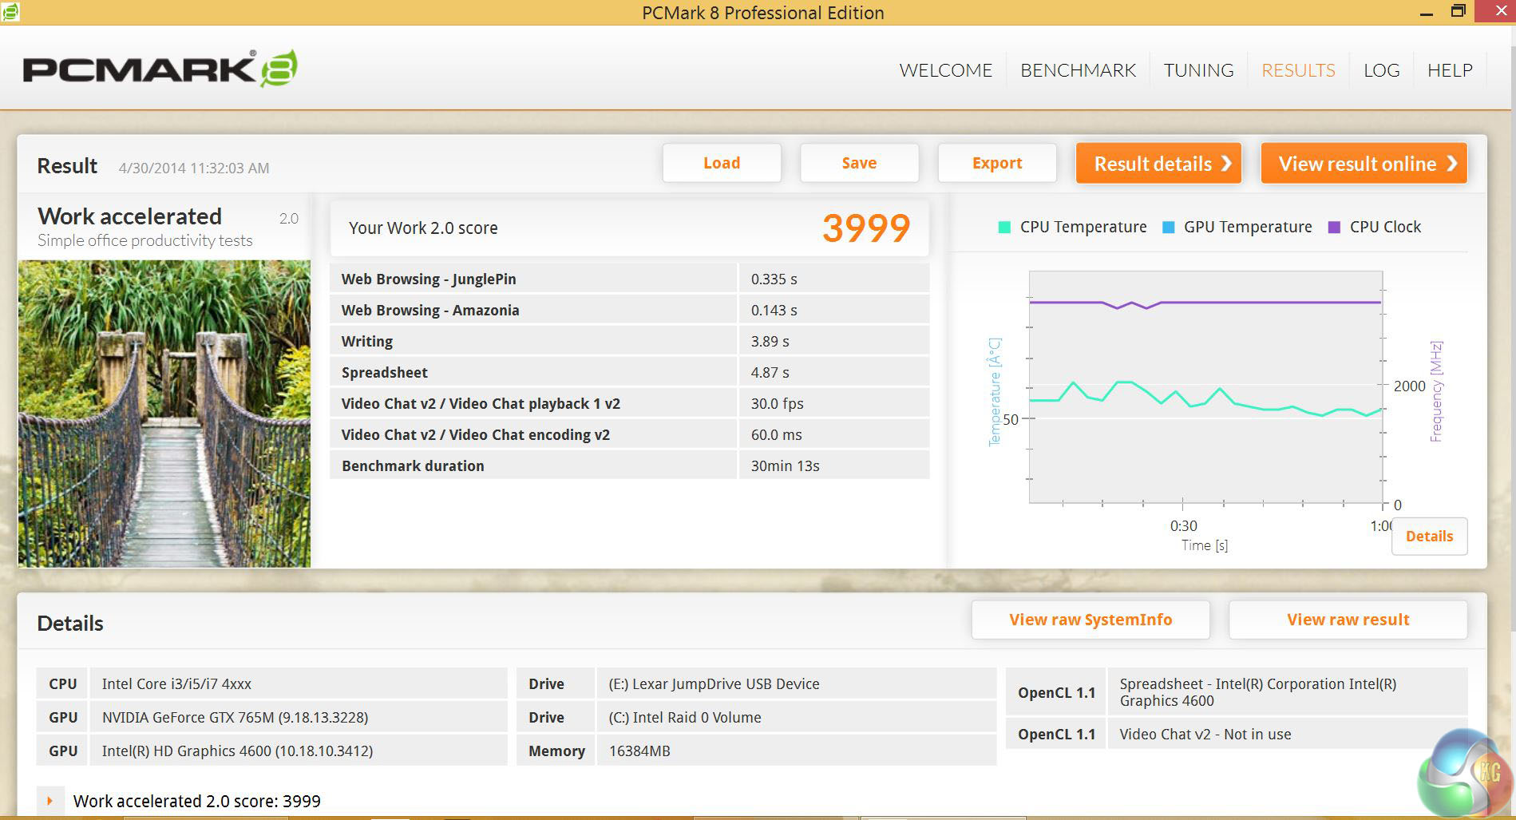The width and height of the screenshot is (1516, 820).
Task: Click the jungle bridge thumbnail image
Action: [x=164, y=414]
